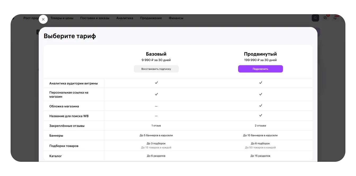Open the Товары и цены menu

tap(62, 18)
